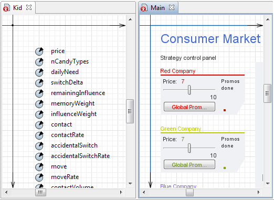Click the Red Company Promos done label
This screenshot has width=274, height=200.
point(230,85)
